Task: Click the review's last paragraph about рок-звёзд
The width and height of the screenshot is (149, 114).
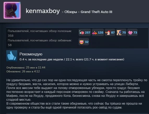Action: click(74, 106)
